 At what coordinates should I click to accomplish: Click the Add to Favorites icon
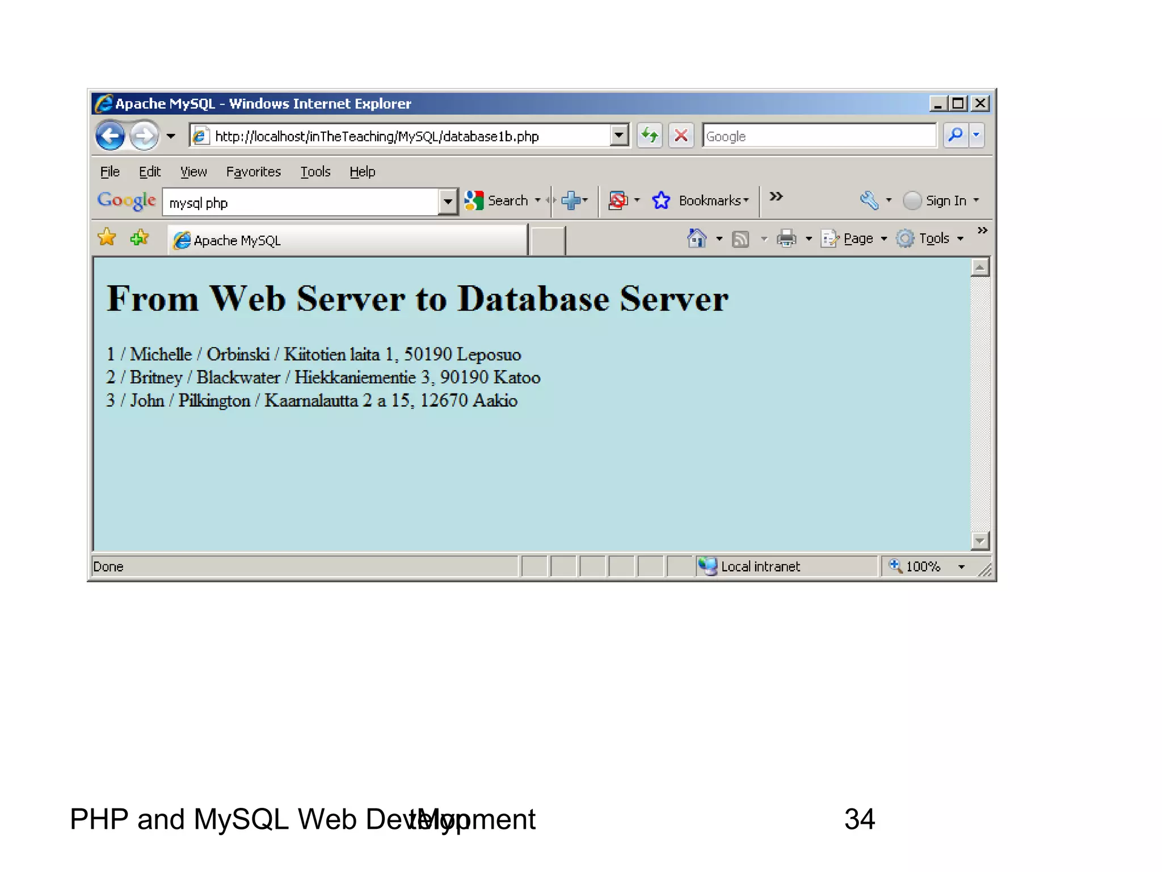[x=140, y=237]
